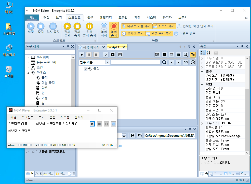Image resolution: width=251 pixels, height=184 pixels.
Task: Click 선택한 액션 안에 추가 button
Action: [x=195, y=26]
